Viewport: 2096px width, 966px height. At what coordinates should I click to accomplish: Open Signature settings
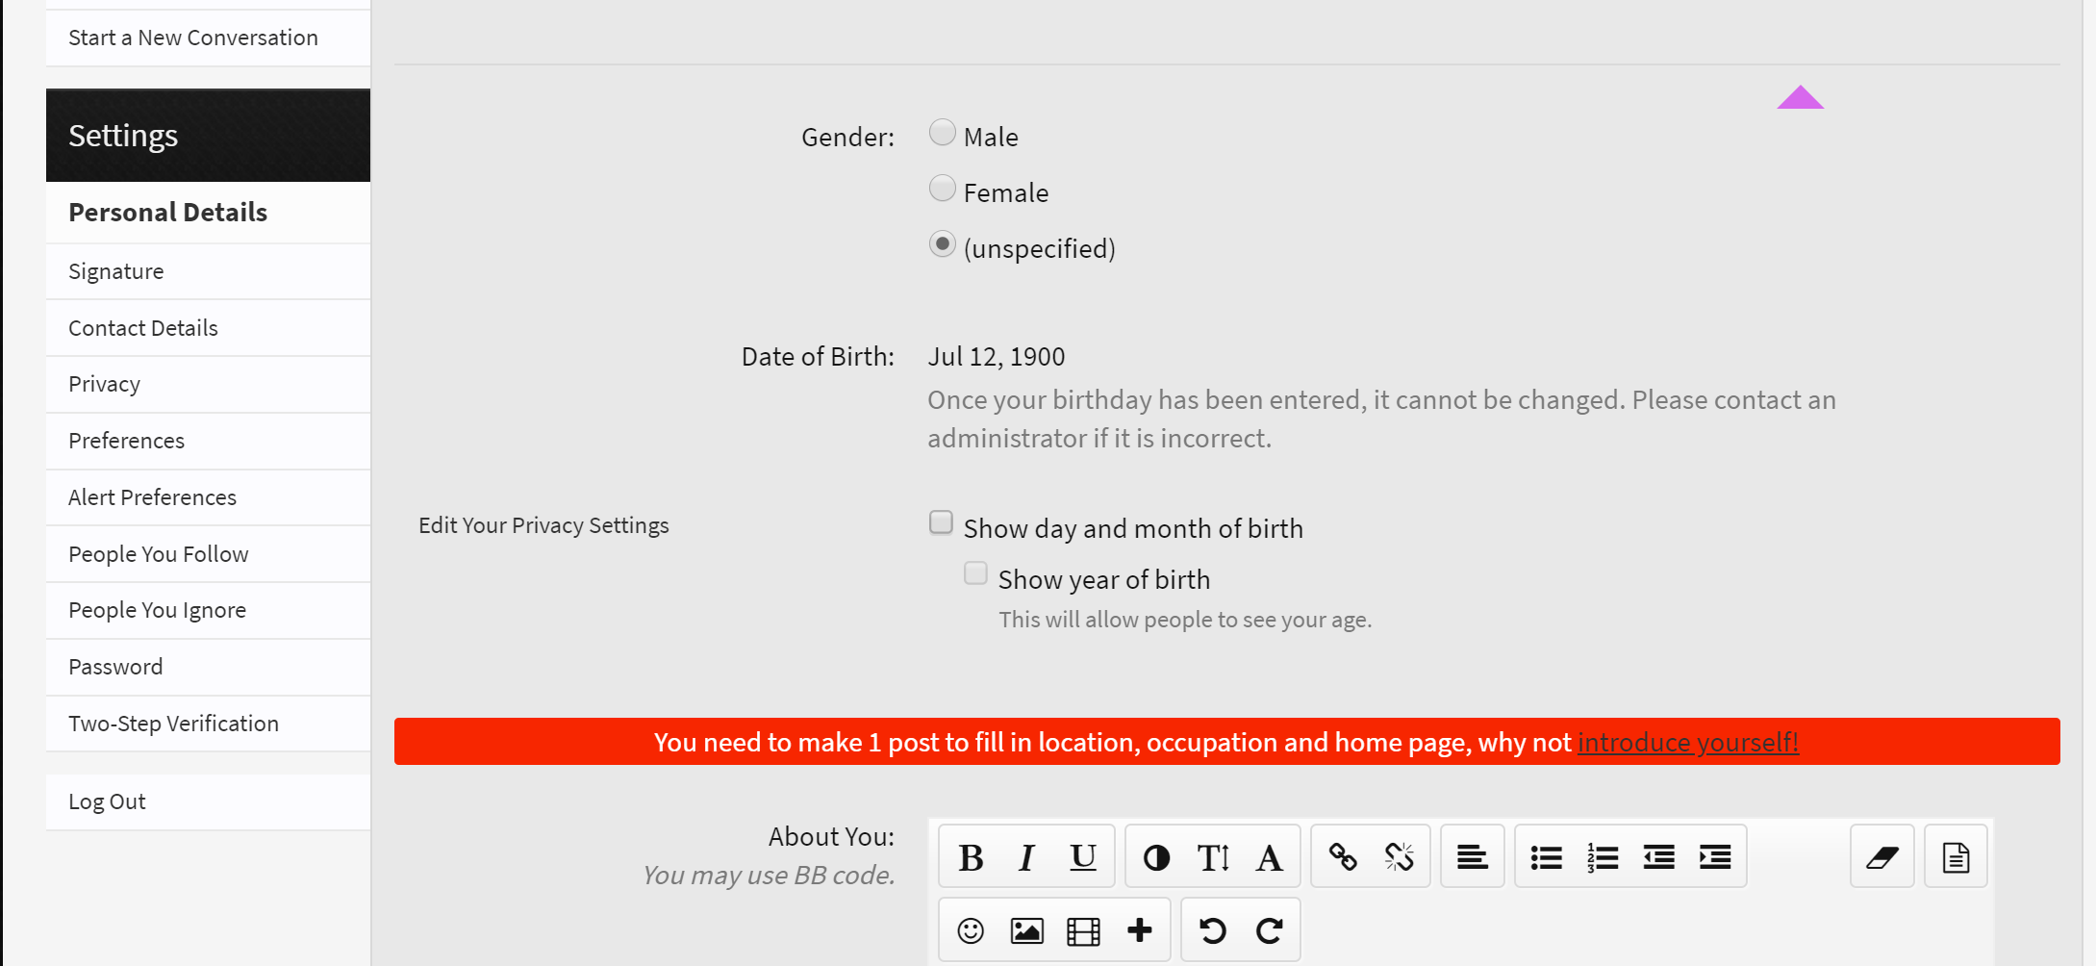(x=208, y=271)
